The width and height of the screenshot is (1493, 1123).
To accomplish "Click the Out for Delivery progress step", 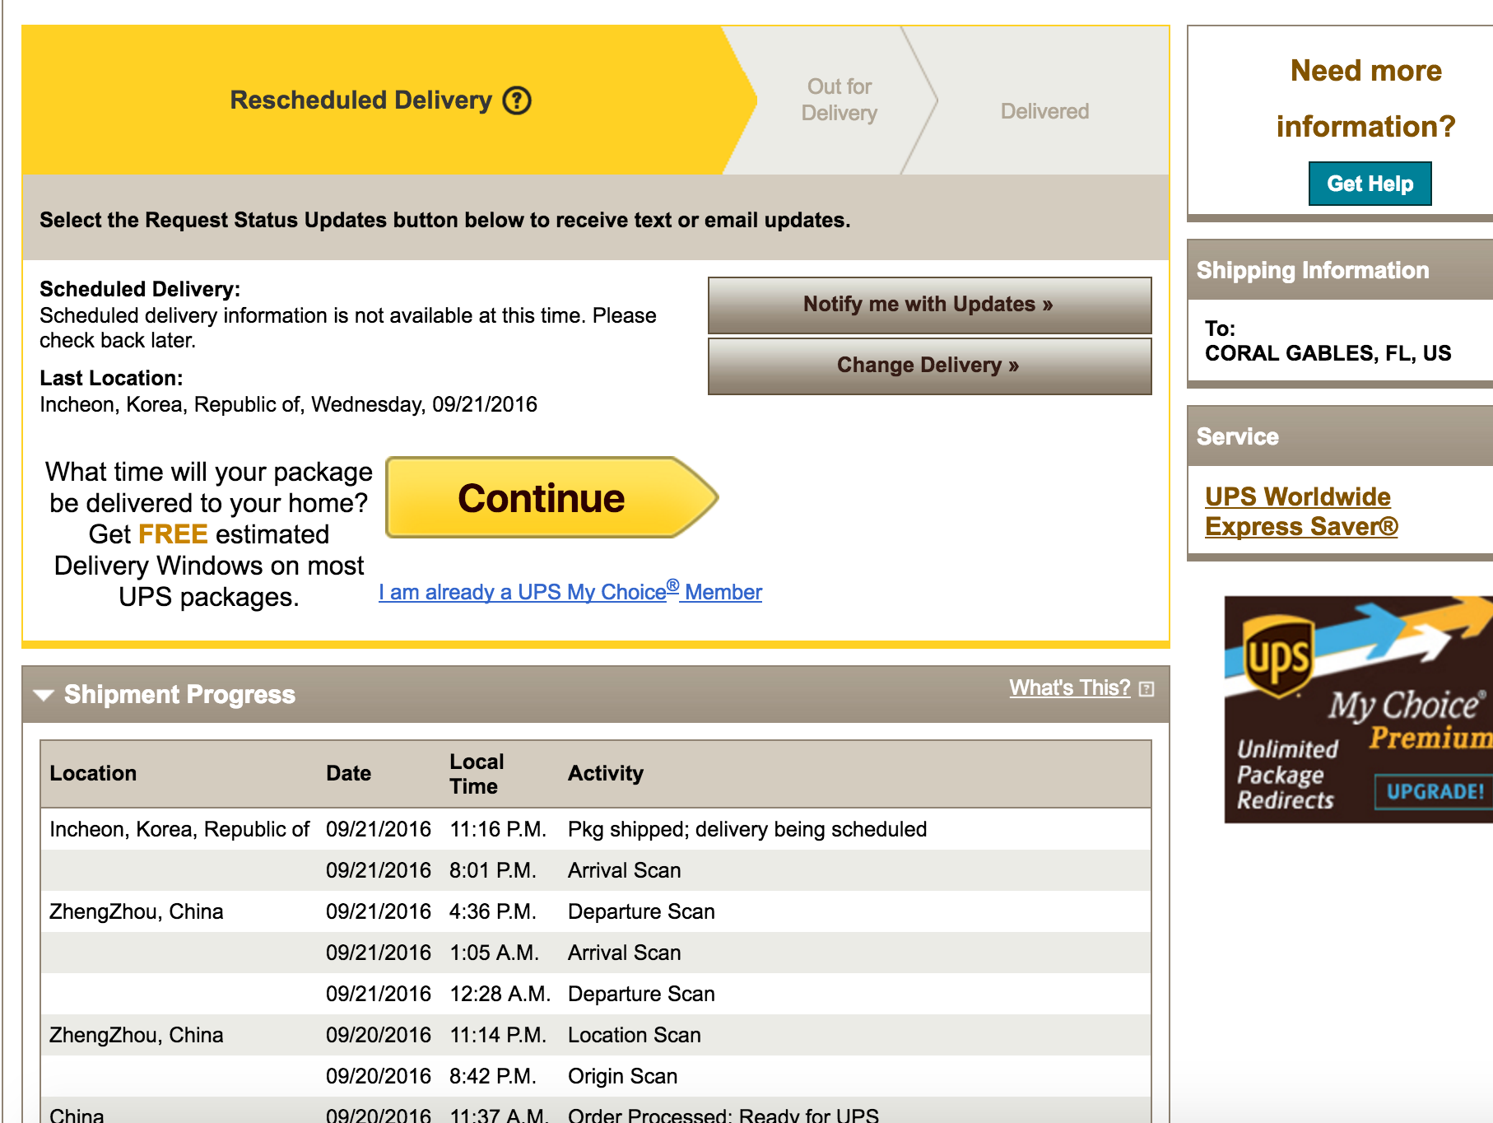I will [839, 100].
